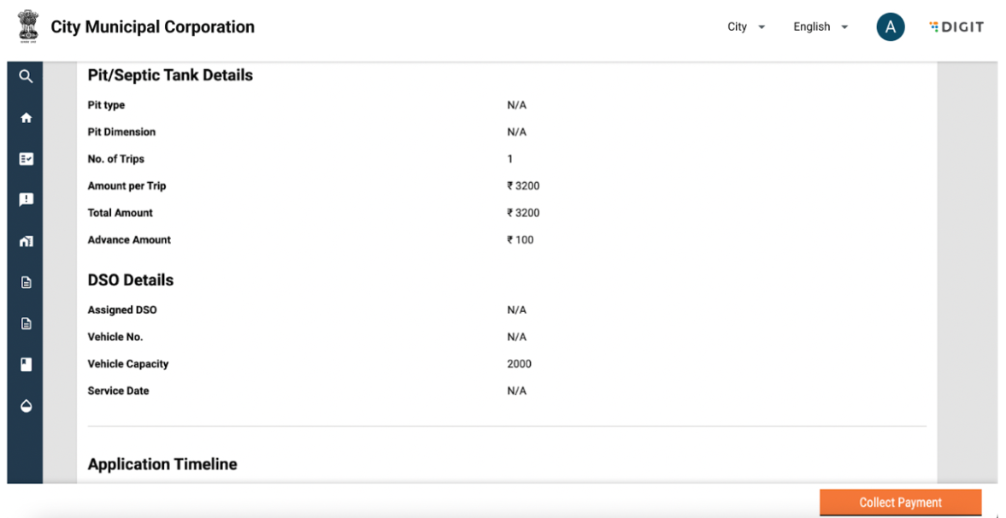Open the user profile avatar "A"
The width and height of the screenshot is (1006, 518).
[890, 27]
